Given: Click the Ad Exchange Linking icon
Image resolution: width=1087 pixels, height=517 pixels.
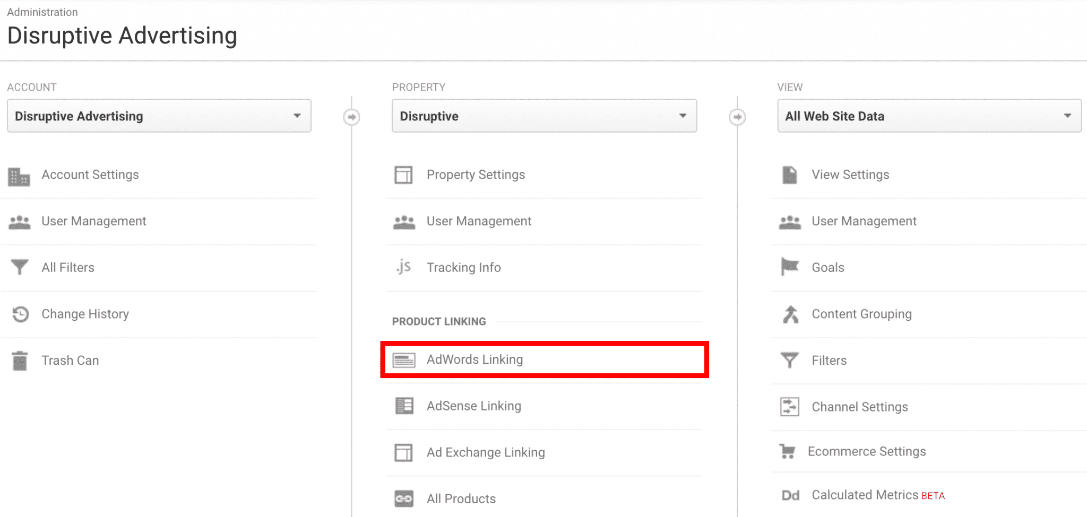Looking at the screenshot, I should click(x=403, y=453).
